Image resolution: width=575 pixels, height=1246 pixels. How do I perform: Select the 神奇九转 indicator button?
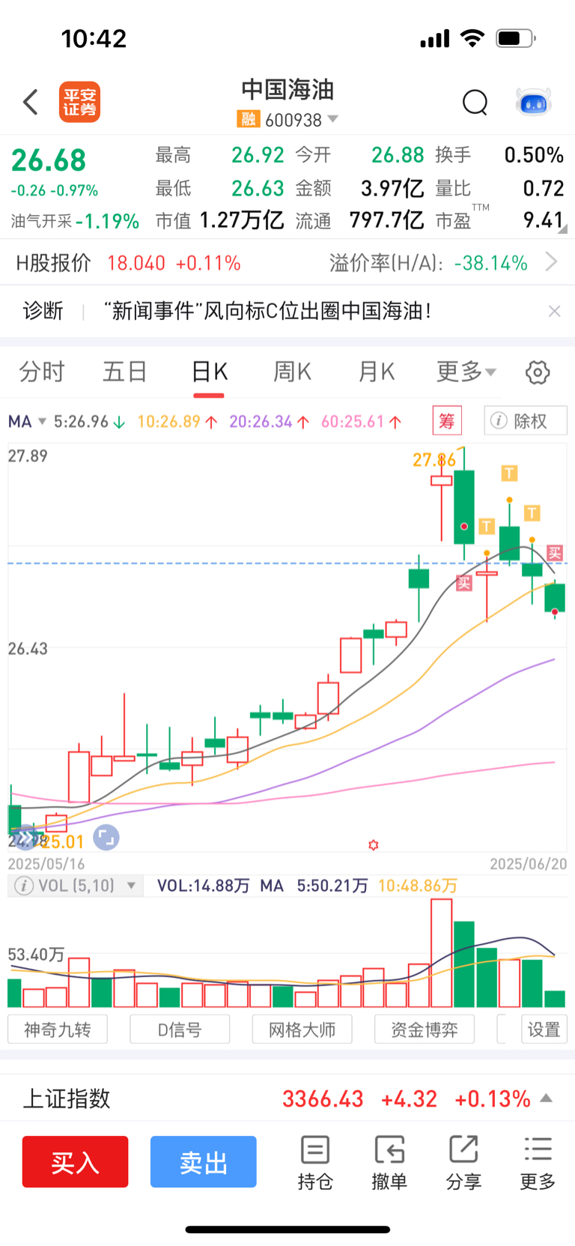[x=58, y=1029]
